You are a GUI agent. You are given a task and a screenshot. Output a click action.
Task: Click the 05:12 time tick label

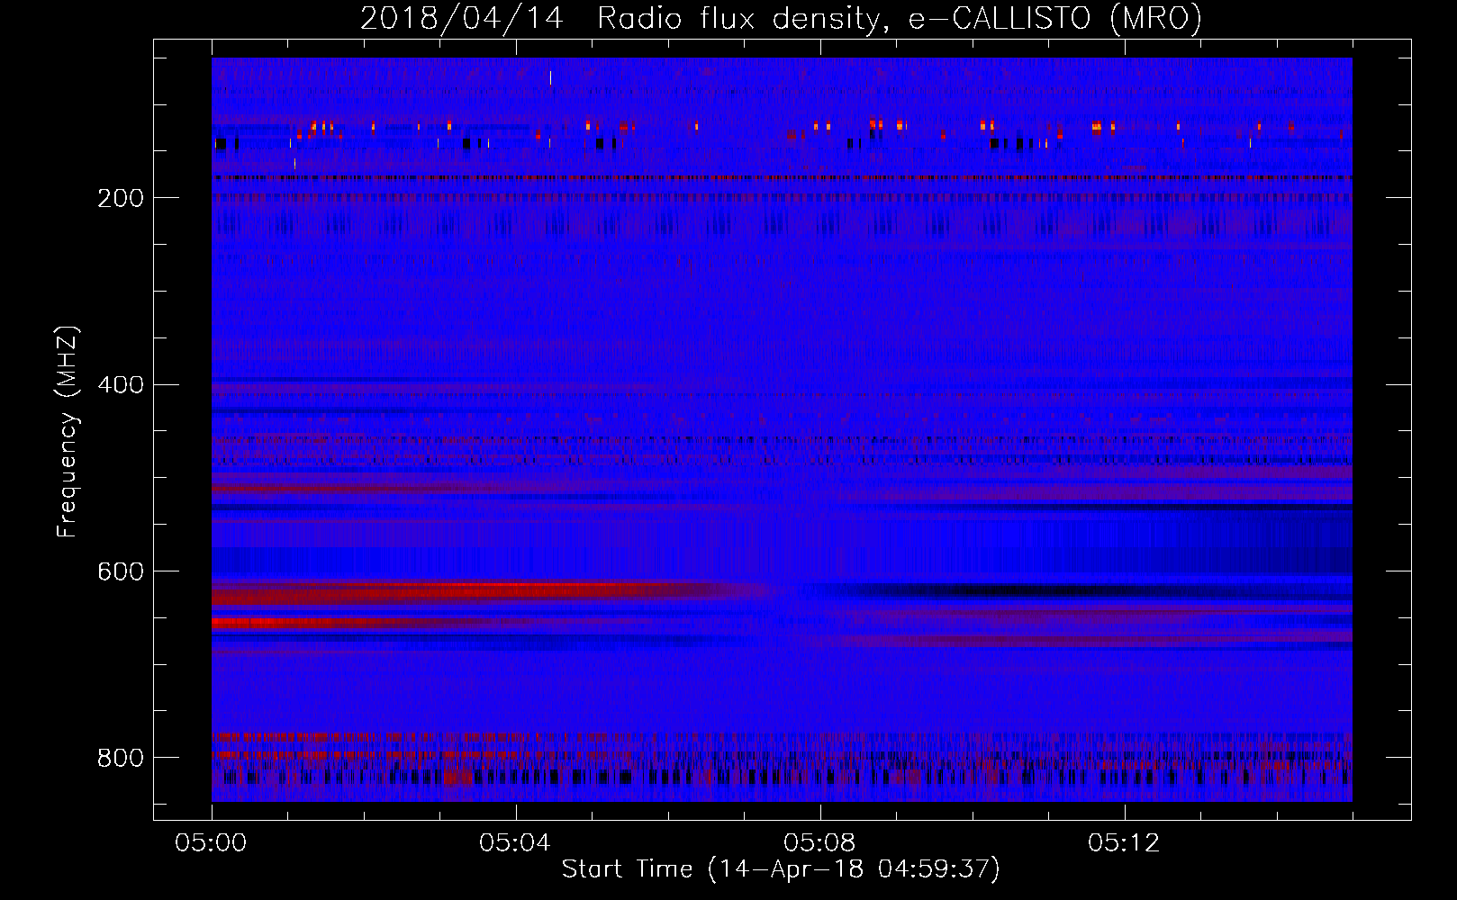(x=1124, y=843)
